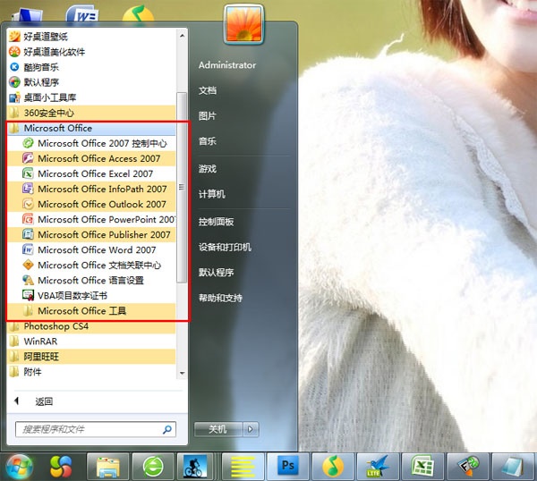Open 图片 from the right pane
Image resolution: width=537 pixels, height=481 pixels.
click(x=208, y=115)
